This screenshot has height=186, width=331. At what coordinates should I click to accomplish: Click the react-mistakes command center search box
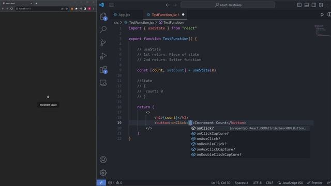tap(228, 5)
